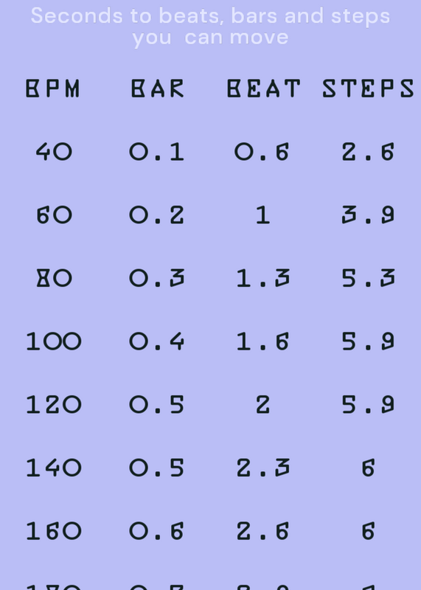Select the 120 BPM row value
The height and width of the screenshot is (590, 421).
53,405
